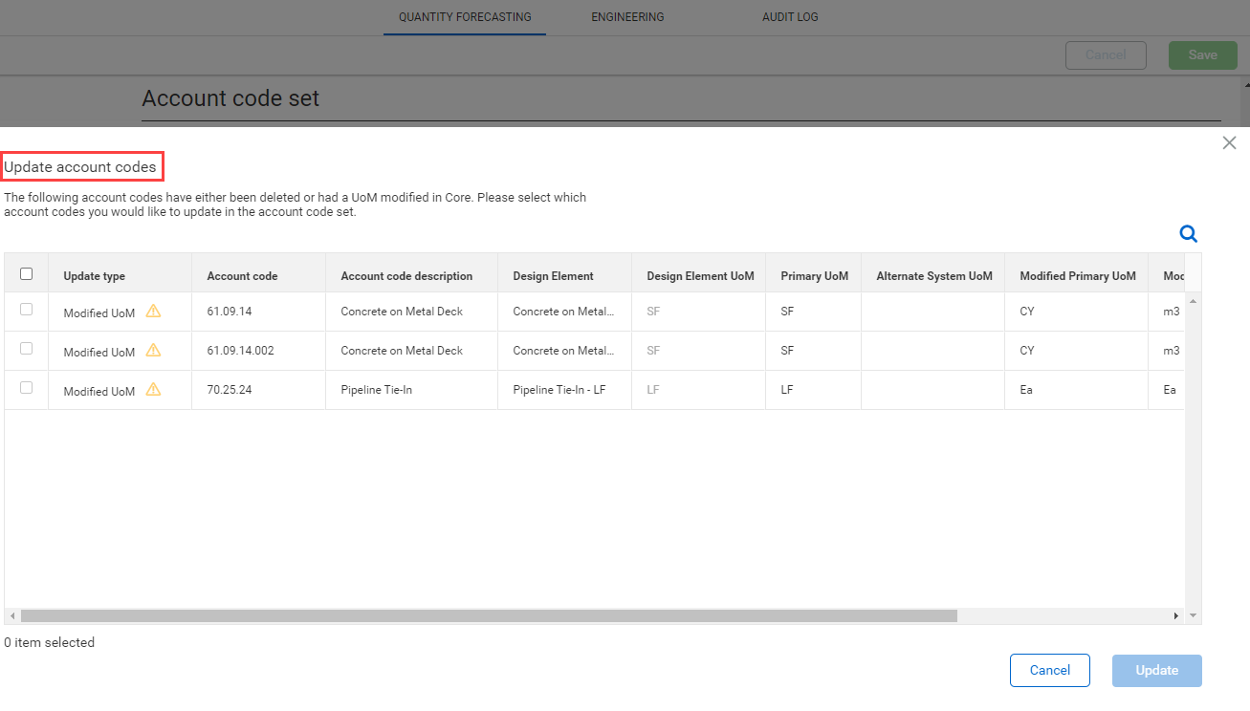Click the horizontal scrollbar thumb under table
Image resolution: width=1250 pixels, height=711 pixels.
[x=488, y=617]
